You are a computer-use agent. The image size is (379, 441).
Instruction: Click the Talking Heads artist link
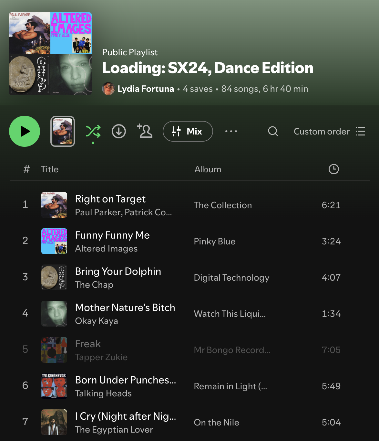[x=103, y=393]
